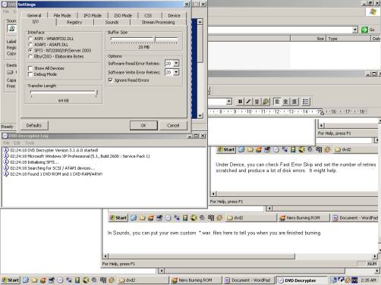Expand Software Write Error Retries dropdown
This screenshot has height=285, width=381.
[176, 72]
